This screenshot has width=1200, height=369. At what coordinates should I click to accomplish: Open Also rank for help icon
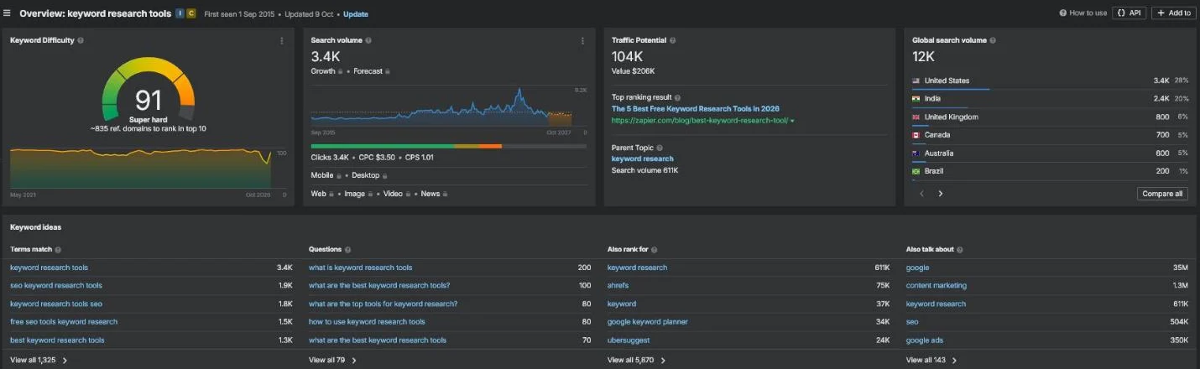click(x=655, y=250)
